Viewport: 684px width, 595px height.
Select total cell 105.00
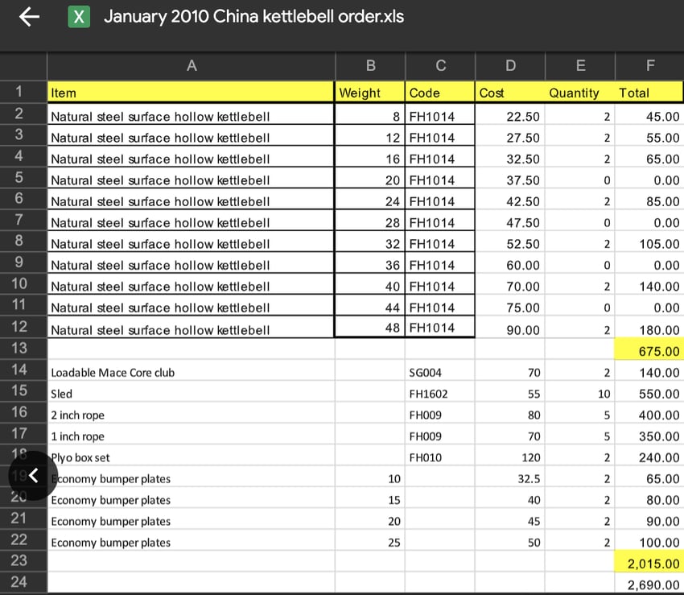coord(649,242)
